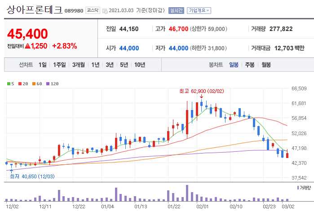The width and height of the screenshot is (314, 211).
Task: Click the 거래량 volume legend on chart
Action: [304, 188]
